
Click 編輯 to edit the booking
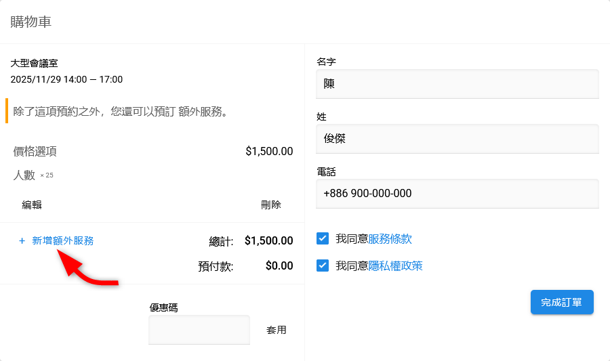pyautogui.click(x=32, y=205)
